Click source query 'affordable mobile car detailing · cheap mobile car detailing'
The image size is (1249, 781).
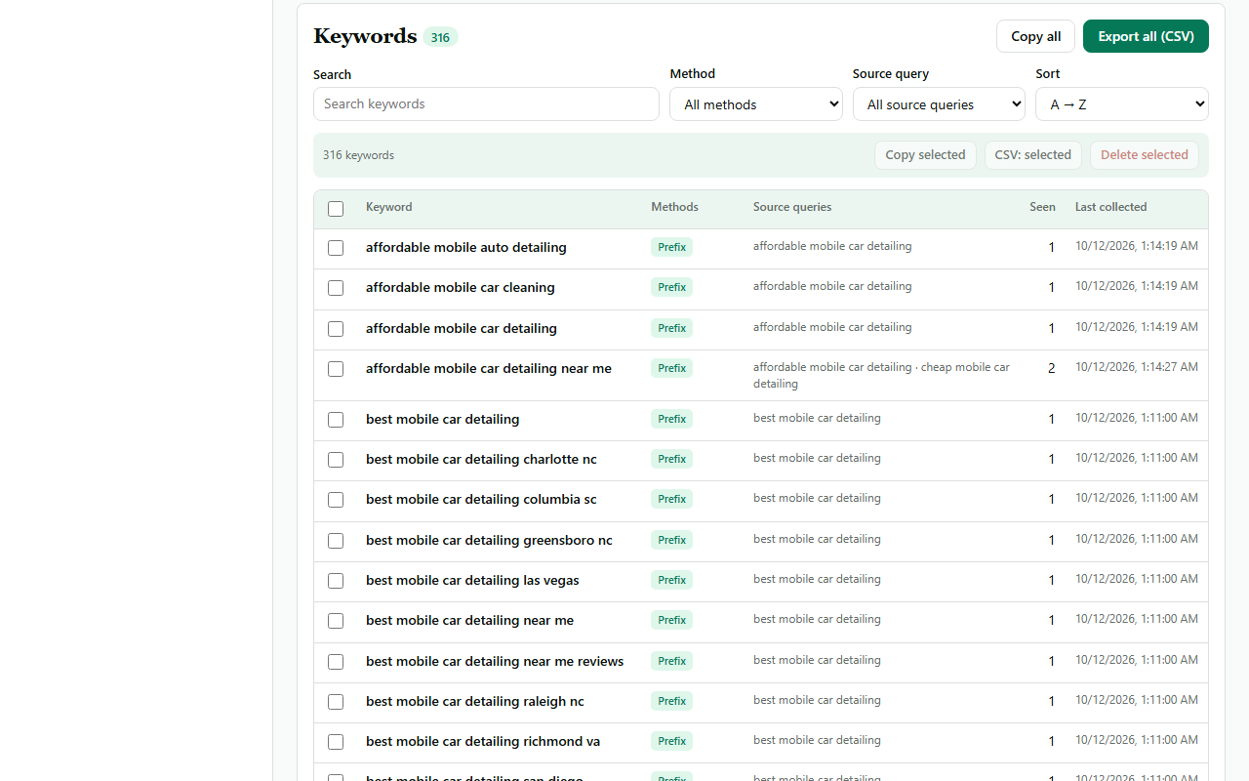881,376
